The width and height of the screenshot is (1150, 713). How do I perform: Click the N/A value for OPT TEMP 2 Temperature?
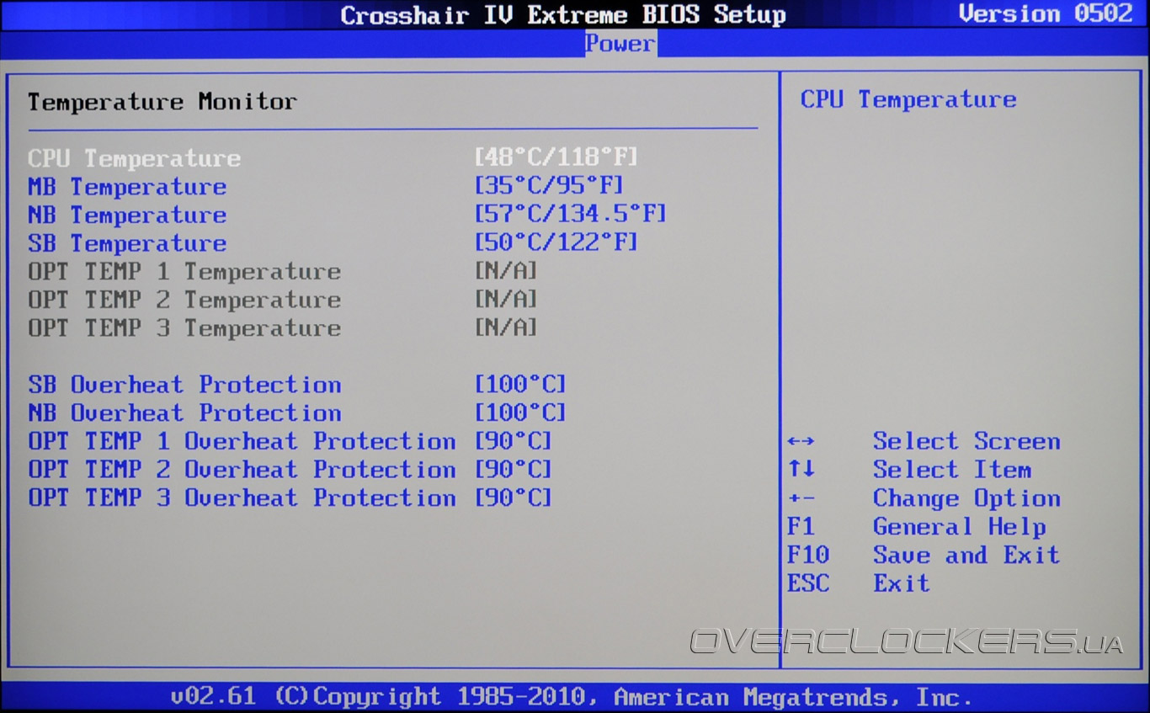506,301
